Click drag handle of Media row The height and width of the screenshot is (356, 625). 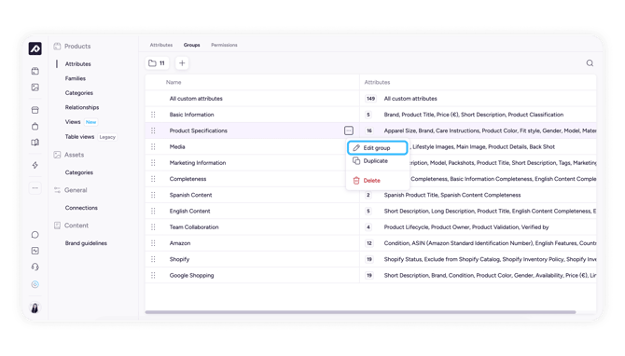(x=153, y=146)
